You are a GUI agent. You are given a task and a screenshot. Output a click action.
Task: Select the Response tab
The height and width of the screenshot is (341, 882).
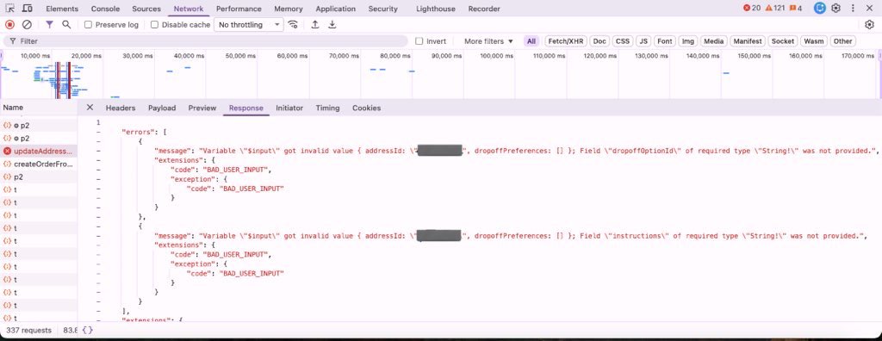[245, 108]
